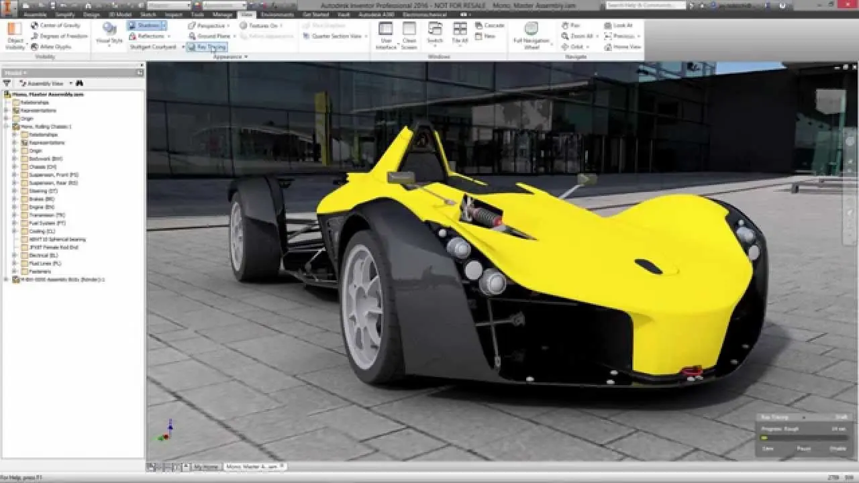Click the Look At tool
Image resolution: width=859 pixels, height=483 pixels.
pyautogui.click(x=617, y=25)
